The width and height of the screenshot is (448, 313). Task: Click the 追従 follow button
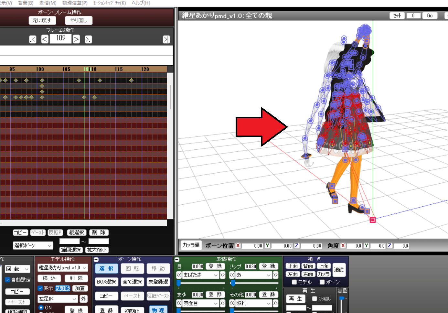pyautogui.click(x=339, y=270)
